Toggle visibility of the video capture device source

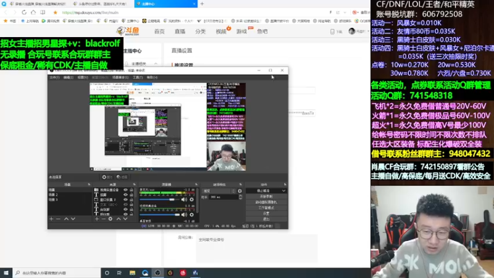point(125,190)
